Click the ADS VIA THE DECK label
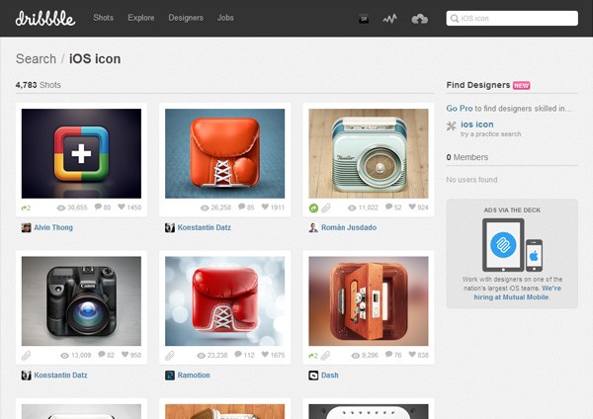The image size is (593, 419). pos(512,210)
